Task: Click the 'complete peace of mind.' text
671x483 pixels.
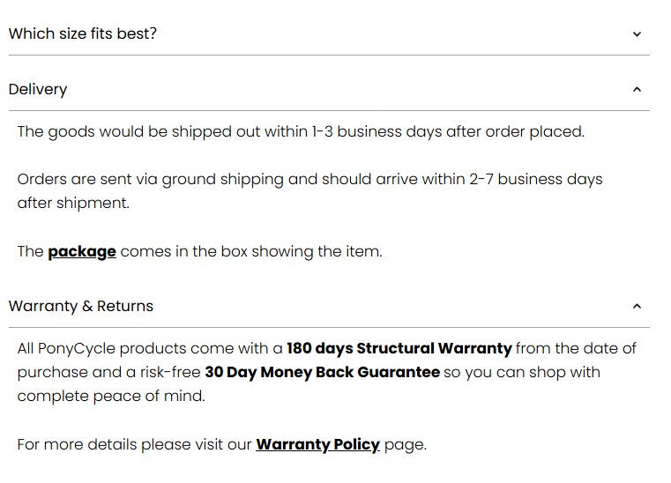Action: tap(111, 396)
